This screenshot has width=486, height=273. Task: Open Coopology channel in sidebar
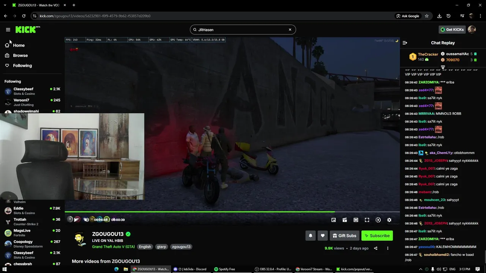tap(32, 244)
